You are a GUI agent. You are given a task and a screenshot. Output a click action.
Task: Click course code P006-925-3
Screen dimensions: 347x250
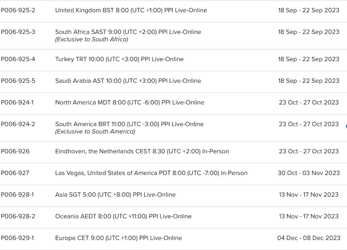point(18,32)
